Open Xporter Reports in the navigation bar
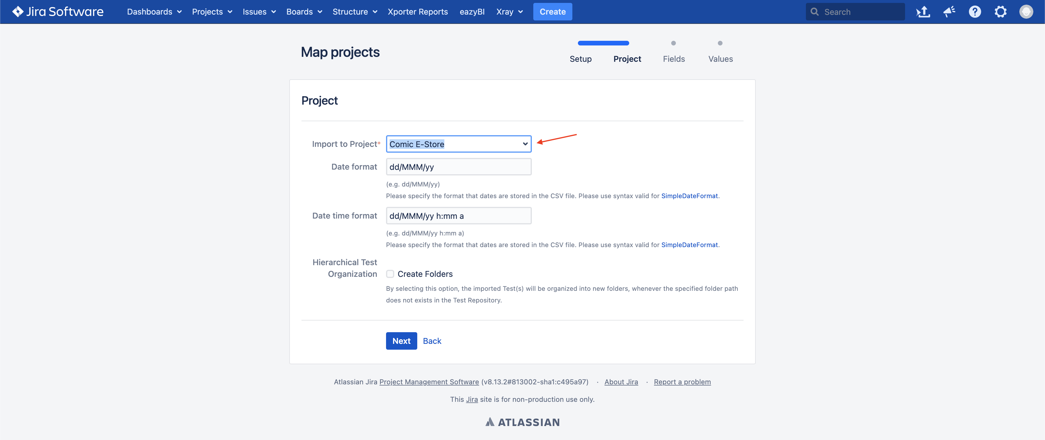The image size is (1045, 440). (418, 12)
